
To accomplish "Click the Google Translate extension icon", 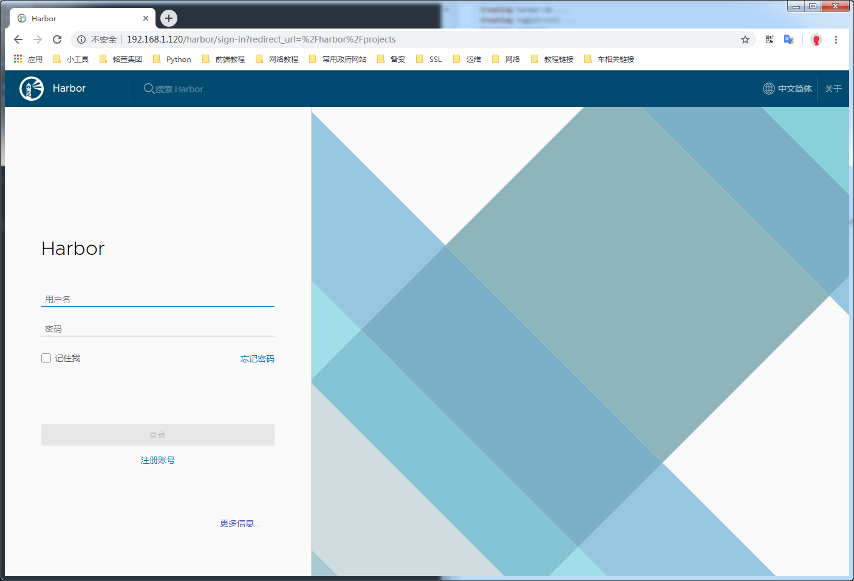I will 789,39.
